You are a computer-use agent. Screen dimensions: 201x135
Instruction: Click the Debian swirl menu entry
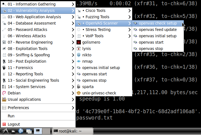tap(14, 93)
